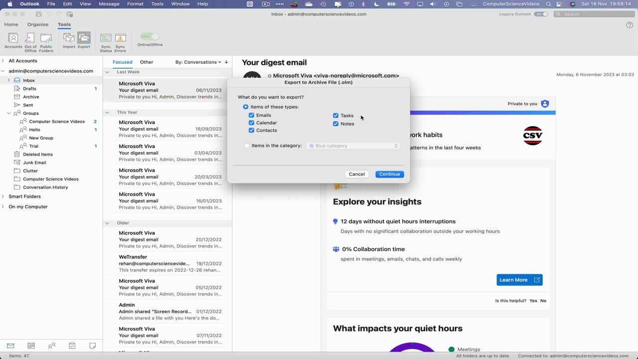The height and width of the screenshot is (359, 638).
Task: Click the Cancel button
Action: [357, 174]
